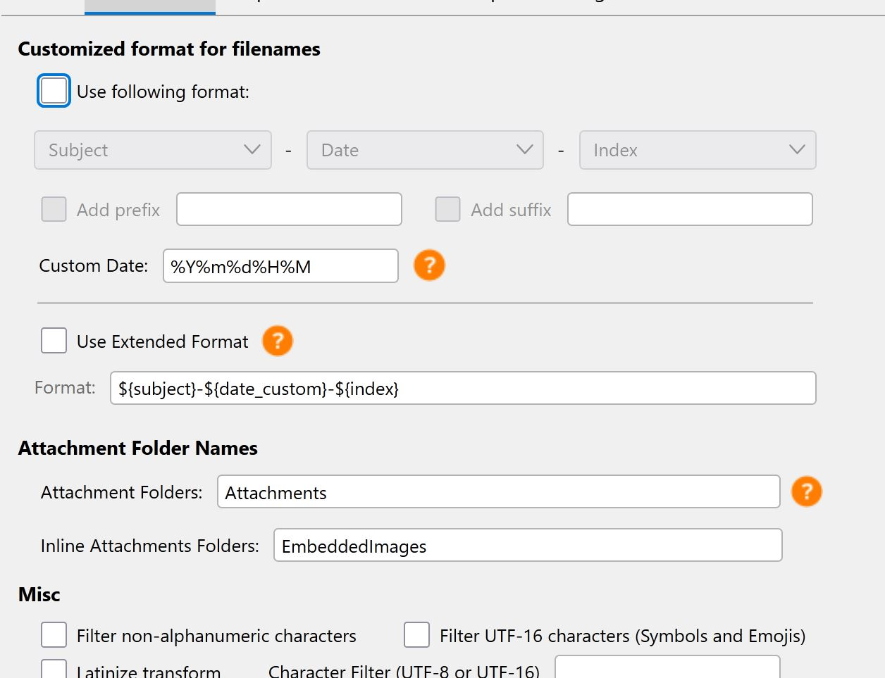The image size is (885, 678).
Task: Toggle Filter UTF-16 characters checkbox
Action: (416, 635)
